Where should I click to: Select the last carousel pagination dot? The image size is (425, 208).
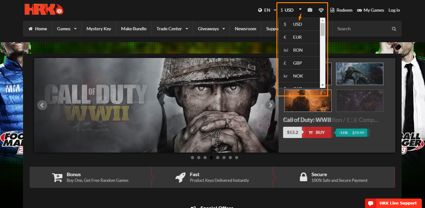(237, 158)
